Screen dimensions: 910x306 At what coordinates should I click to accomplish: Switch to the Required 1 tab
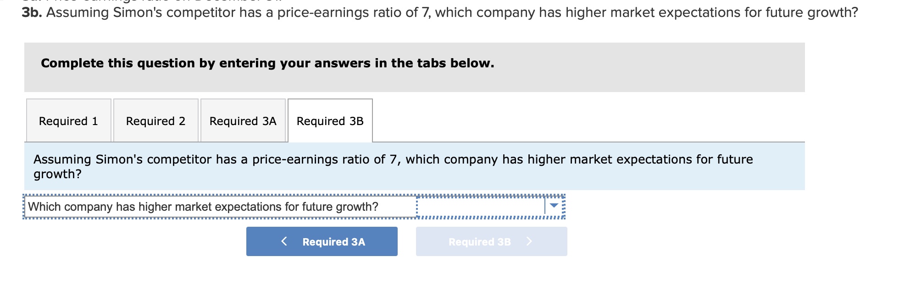[x=68, y=120]
